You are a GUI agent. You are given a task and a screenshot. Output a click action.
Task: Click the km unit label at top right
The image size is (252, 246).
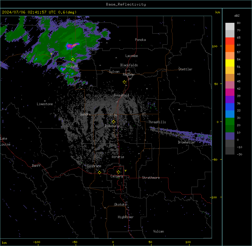click(x=218, y=12)
